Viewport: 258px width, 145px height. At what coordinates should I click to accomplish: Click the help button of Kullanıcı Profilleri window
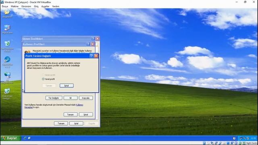point(88,44)
